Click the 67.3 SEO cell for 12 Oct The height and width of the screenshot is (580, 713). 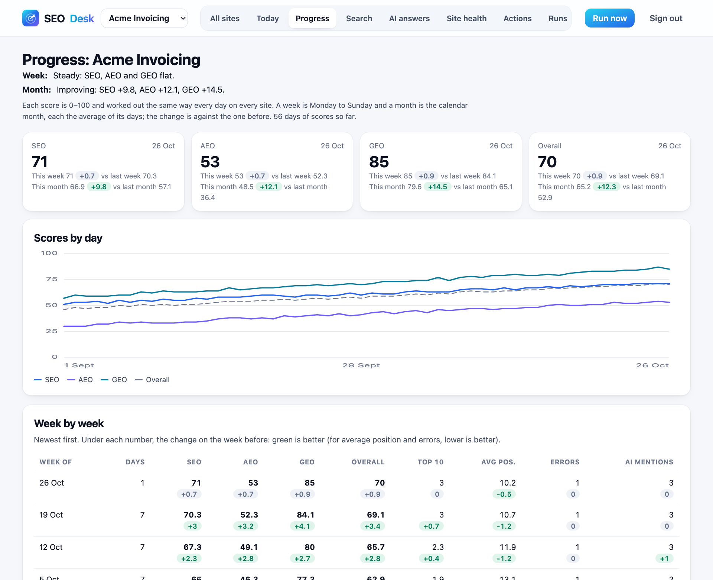pyautogui.click(x=192, y=547)
